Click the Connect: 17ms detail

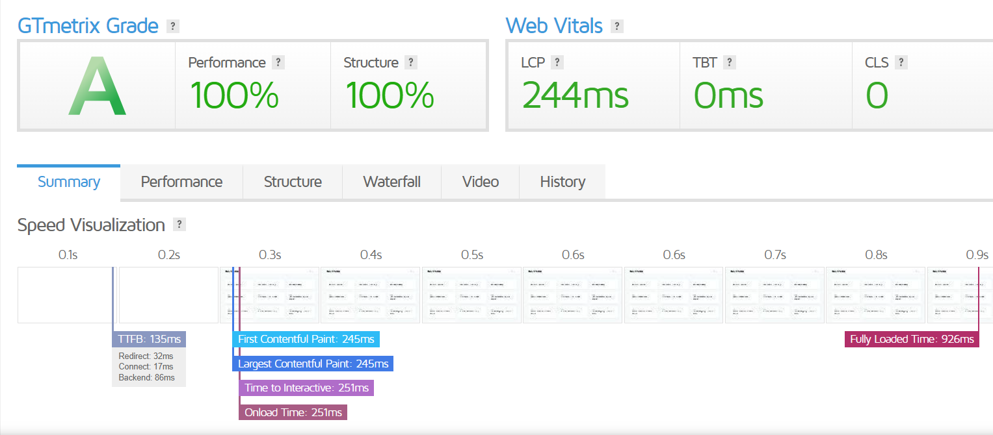pos(146,367)
